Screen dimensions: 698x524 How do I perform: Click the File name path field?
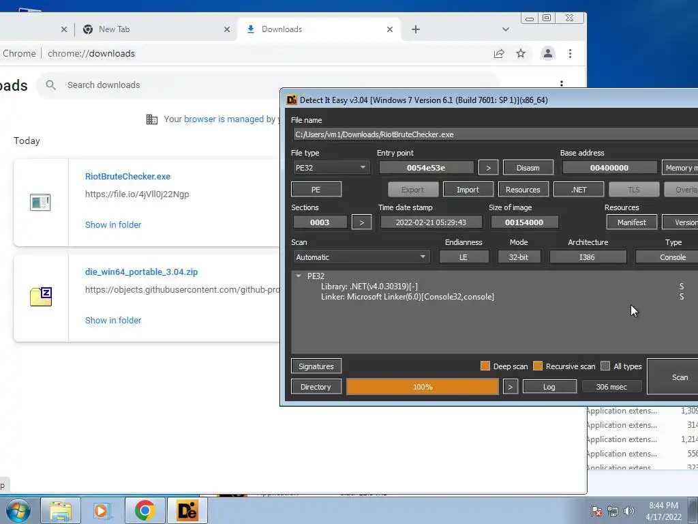(495, 134)
